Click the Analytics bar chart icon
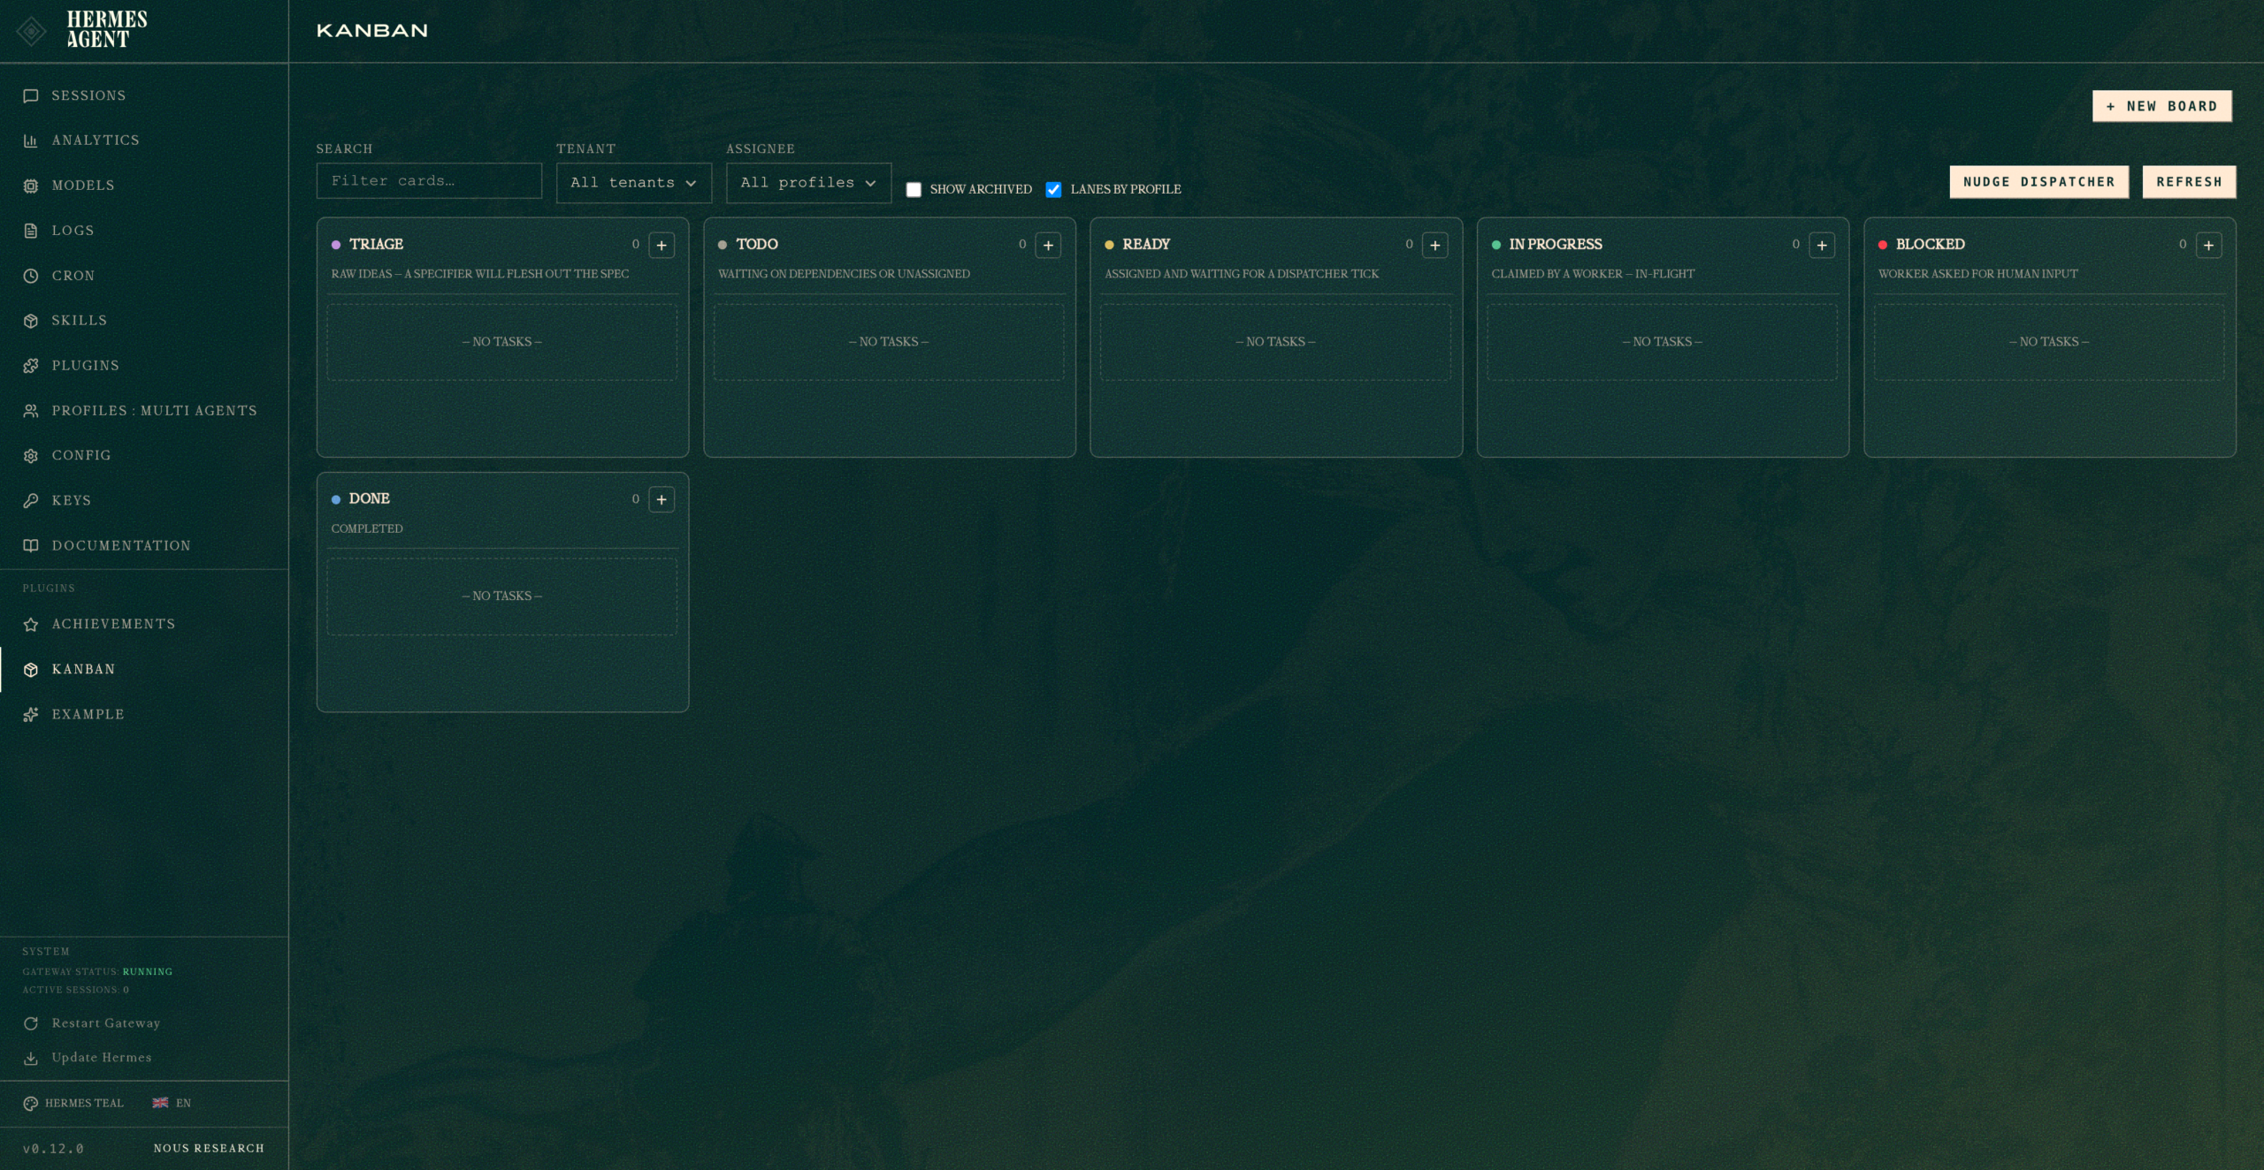Image resolution: width=2264 pixels, height=1170 pixels. [x=31, y=141]
